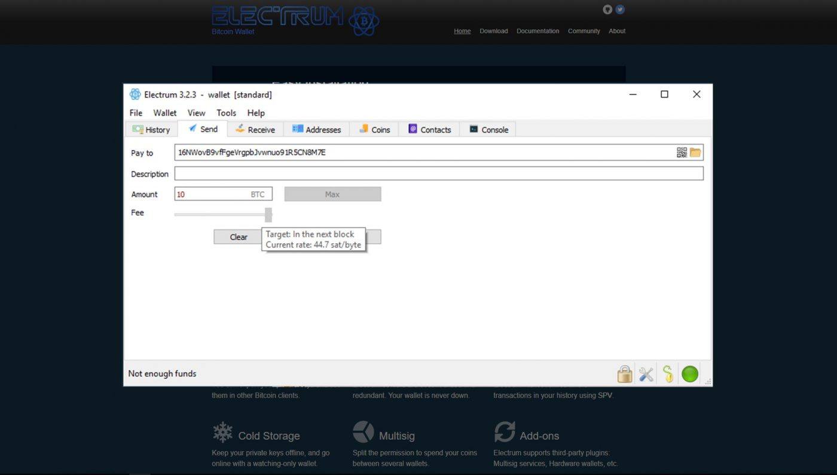Click into the Amount BTC field
This screenshot has width=837, height=475.
pyautogui.click(x=223, y=194)
